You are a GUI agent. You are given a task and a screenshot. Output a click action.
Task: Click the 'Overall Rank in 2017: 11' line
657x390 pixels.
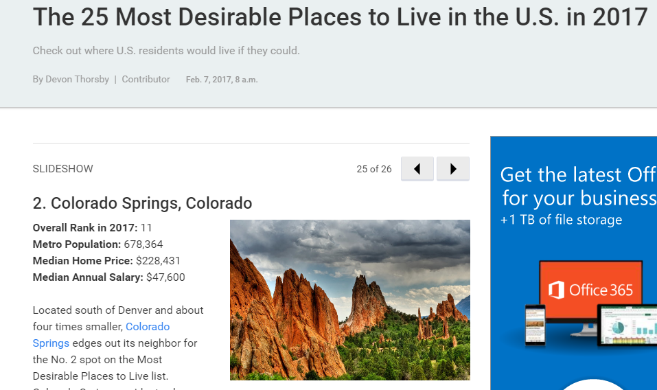coord(92,228)
